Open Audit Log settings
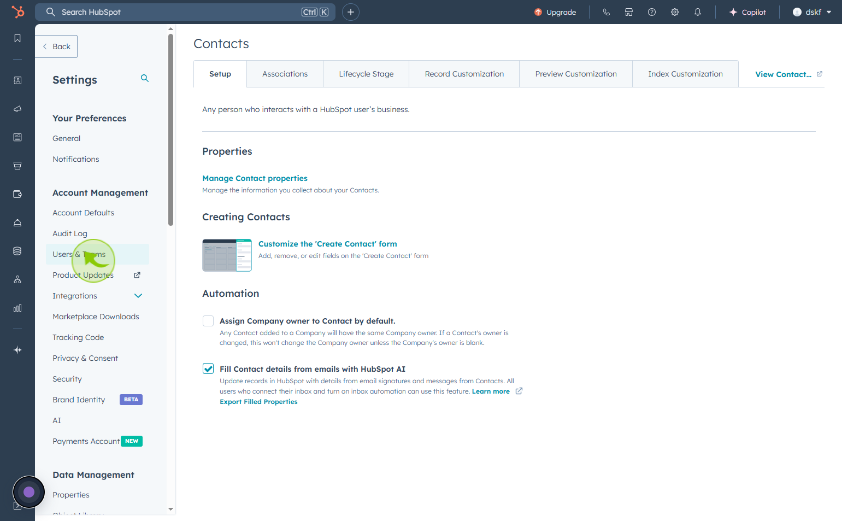The height and width of the screenshot is (521, 842). point(70,233)
